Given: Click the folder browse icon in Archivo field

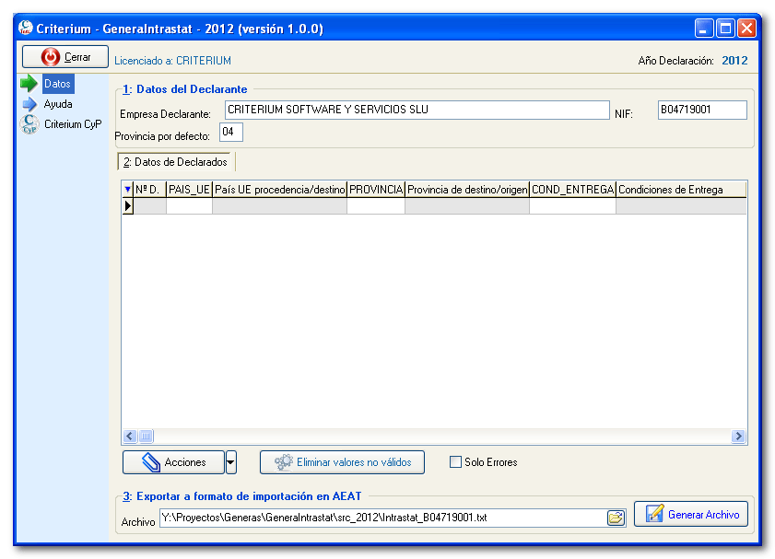Looking at the screenshot, I should (x=616, y=518).
